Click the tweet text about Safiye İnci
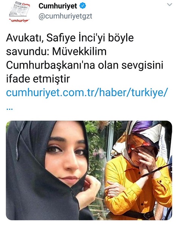 [84, 58]
